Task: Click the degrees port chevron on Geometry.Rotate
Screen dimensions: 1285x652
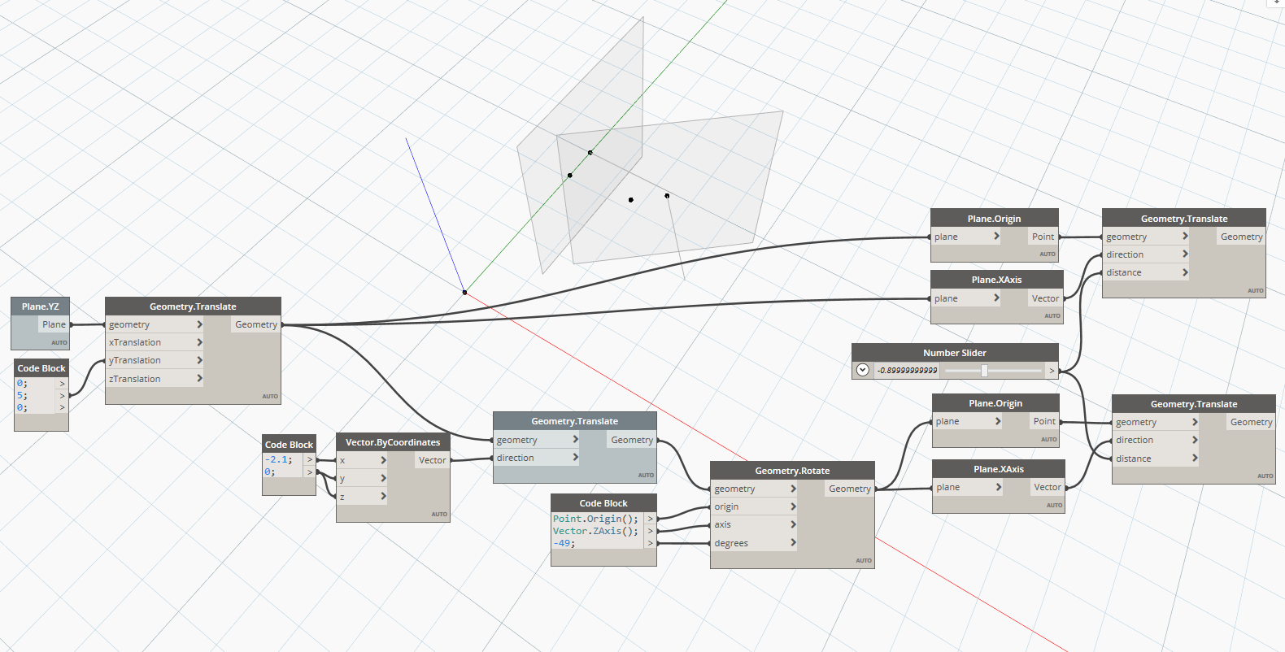Action: tap(793, 542)
